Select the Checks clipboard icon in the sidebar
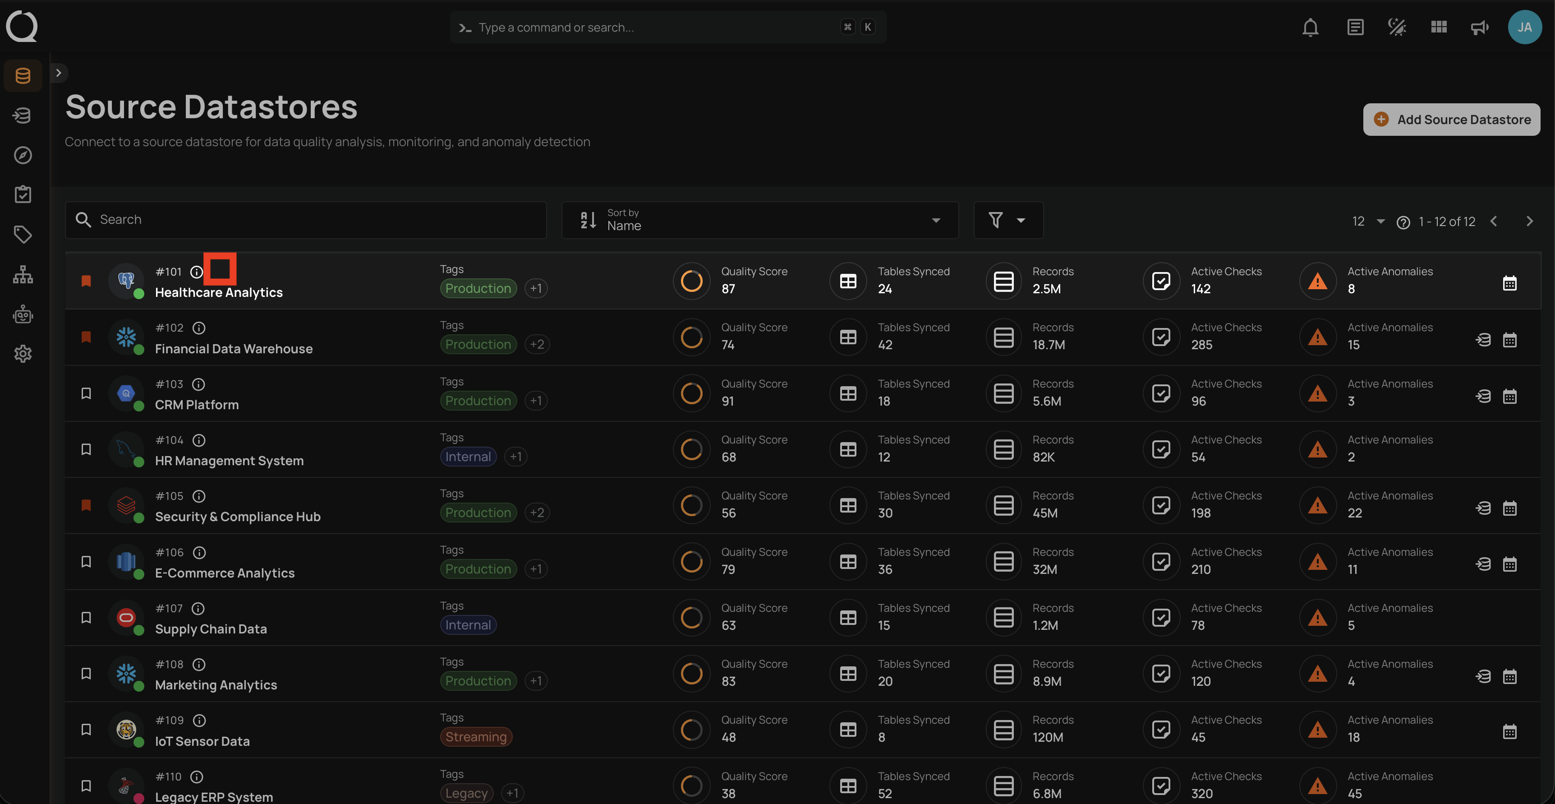Screen dimensions: 1555x804 [x=23, y=194]
